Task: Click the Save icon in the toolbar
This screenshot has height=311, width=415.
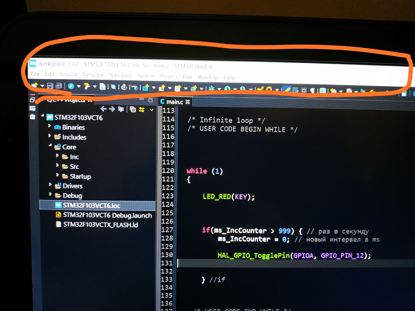Action: click(50, 86)
